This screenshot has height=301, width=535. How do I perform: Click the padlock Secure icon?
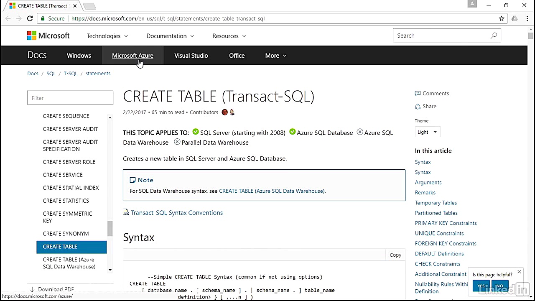point(43,18)
